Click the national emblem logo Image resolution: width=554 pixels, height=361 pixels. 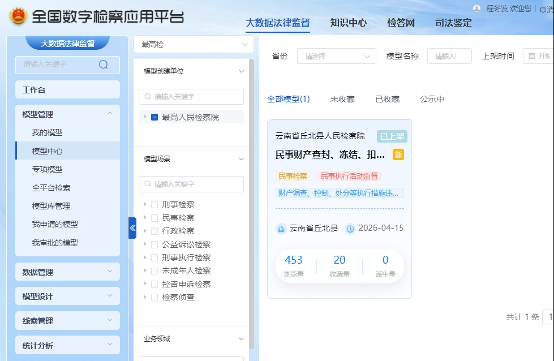pos(18,16)
